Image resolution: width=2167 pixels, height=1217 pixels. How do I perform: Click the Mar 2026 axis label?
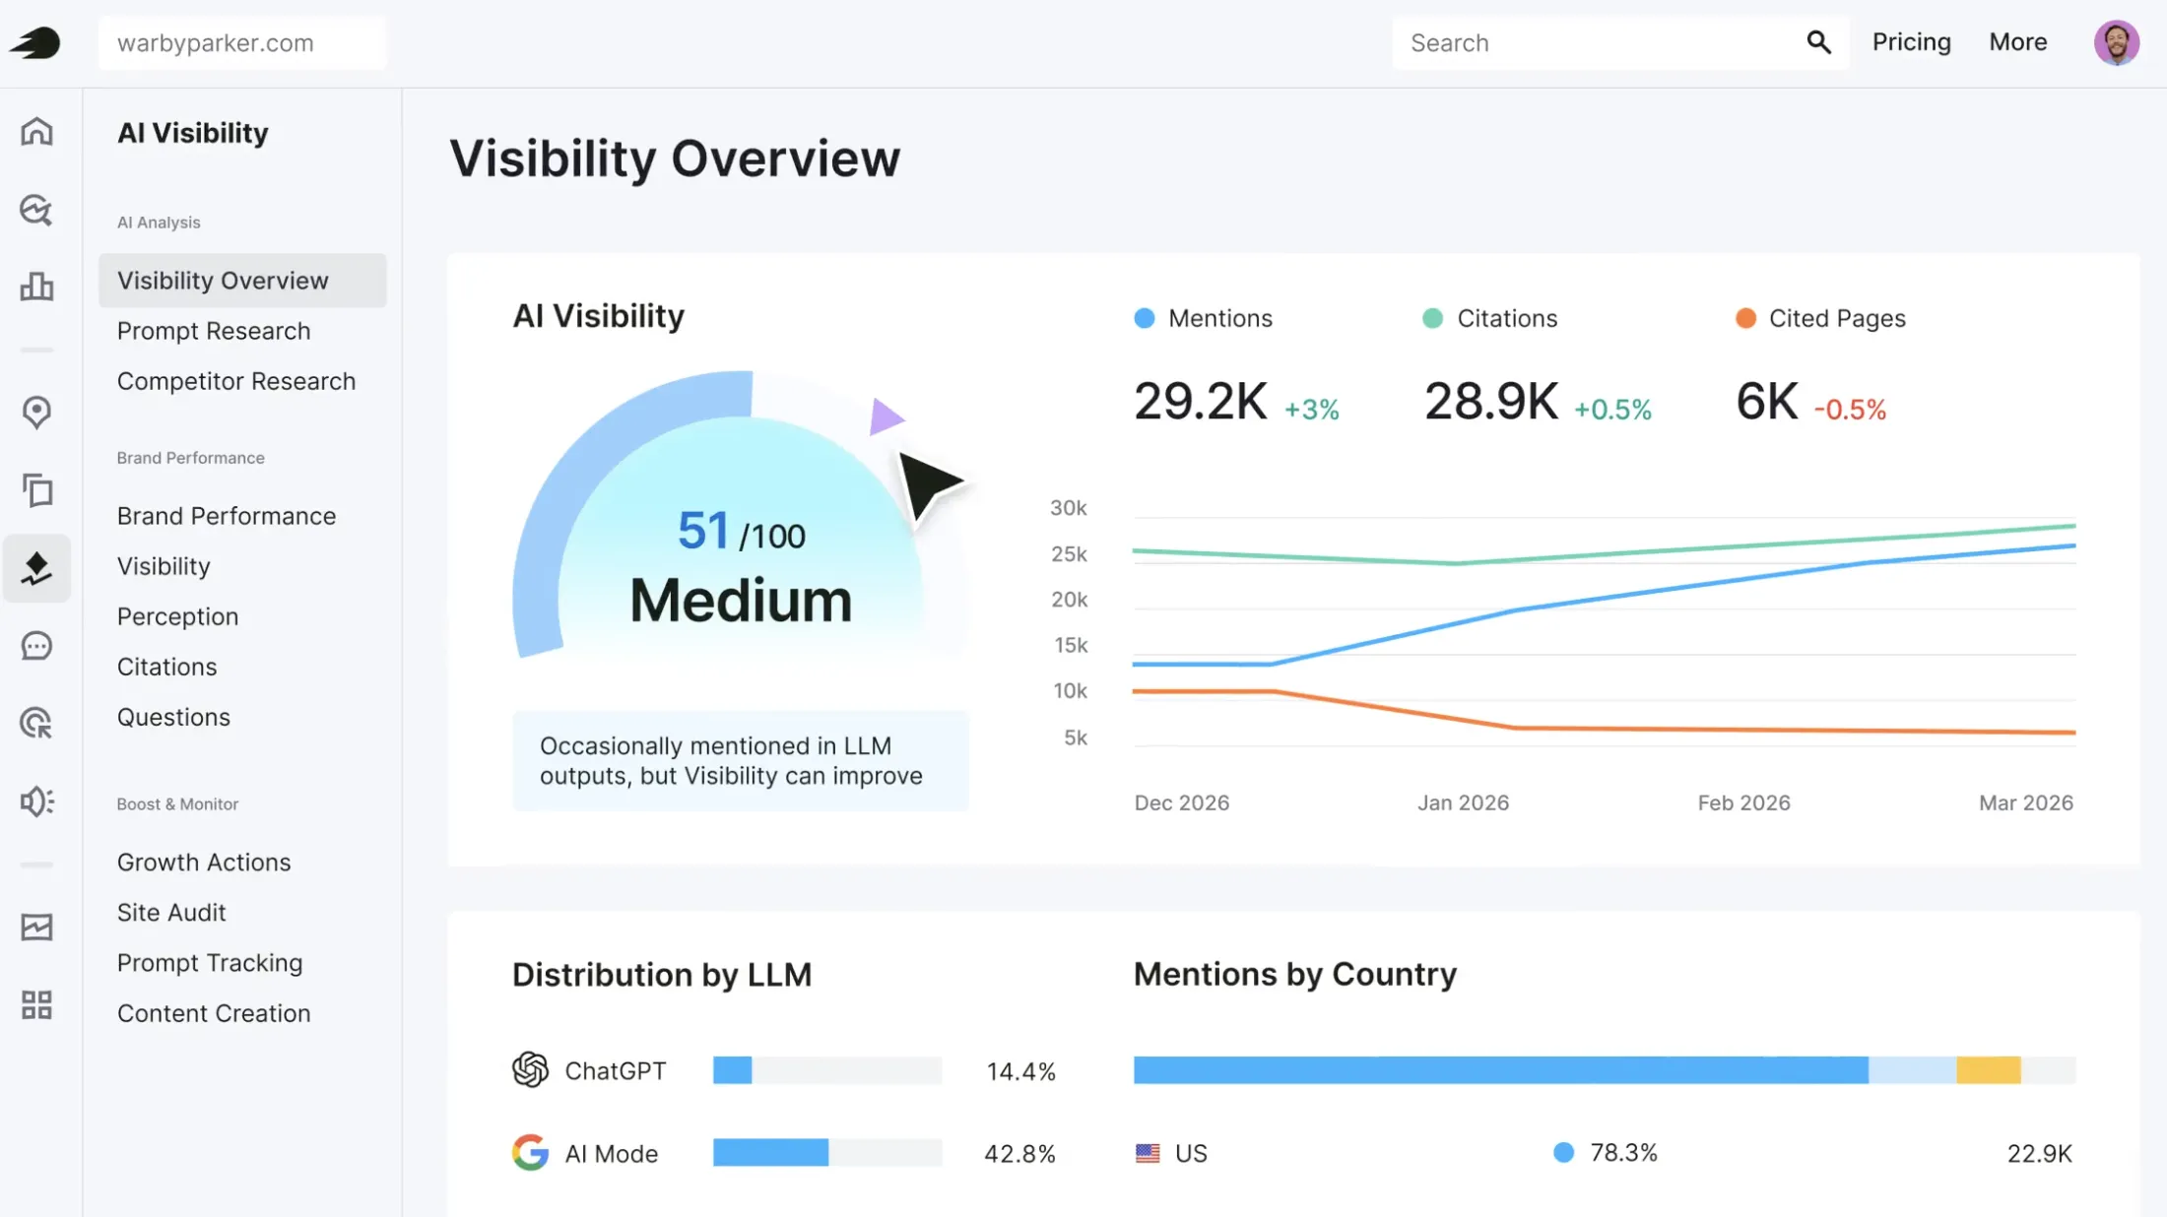2026,802
